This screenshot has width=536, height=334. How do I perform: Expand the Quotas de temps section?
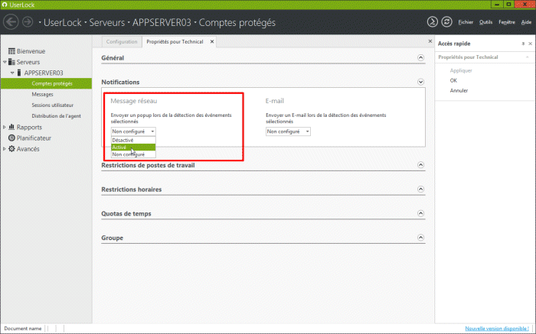421,213
